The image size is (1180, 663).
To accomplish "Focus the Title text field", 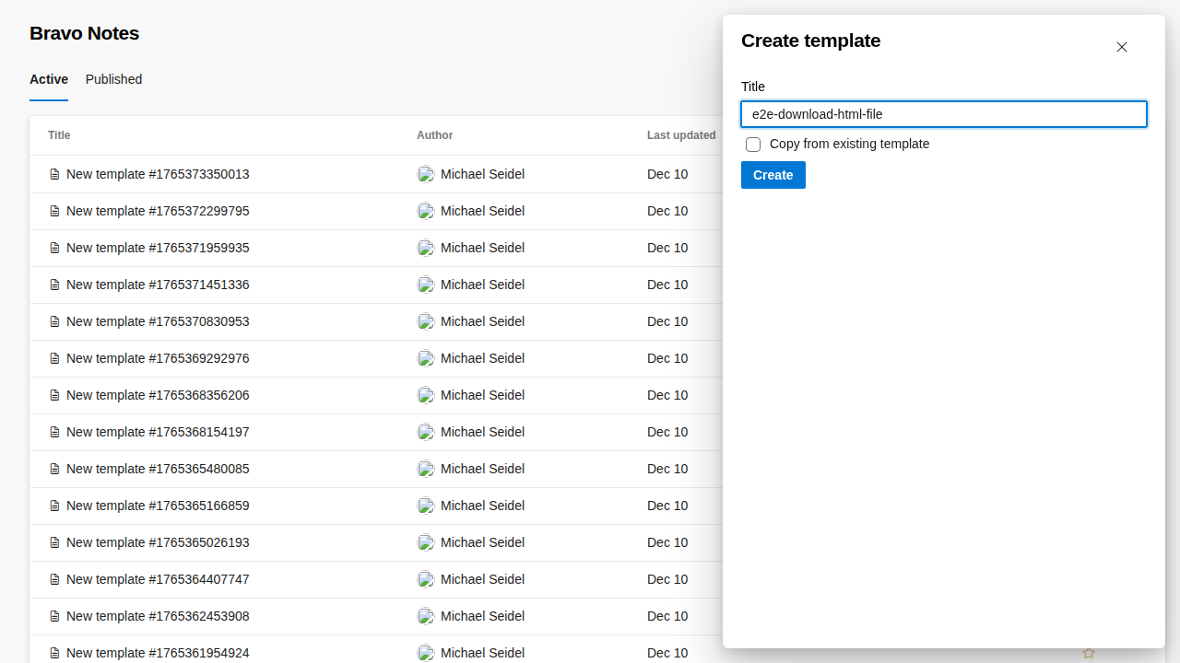I will [944, 114].
